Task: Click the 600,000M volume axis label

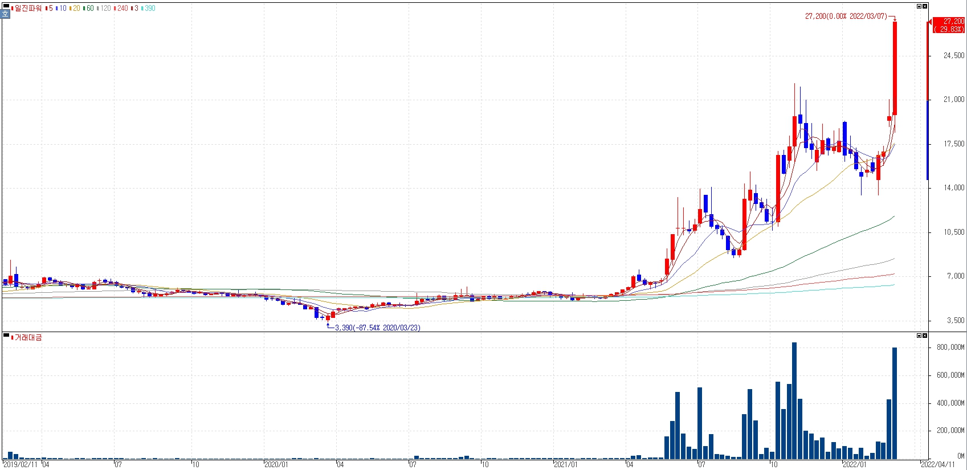Action: pyautogui.click(x=950, y=375)
